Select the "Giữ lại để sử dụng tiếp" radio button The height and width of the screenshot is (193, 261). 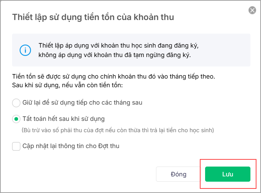[16, 103]
